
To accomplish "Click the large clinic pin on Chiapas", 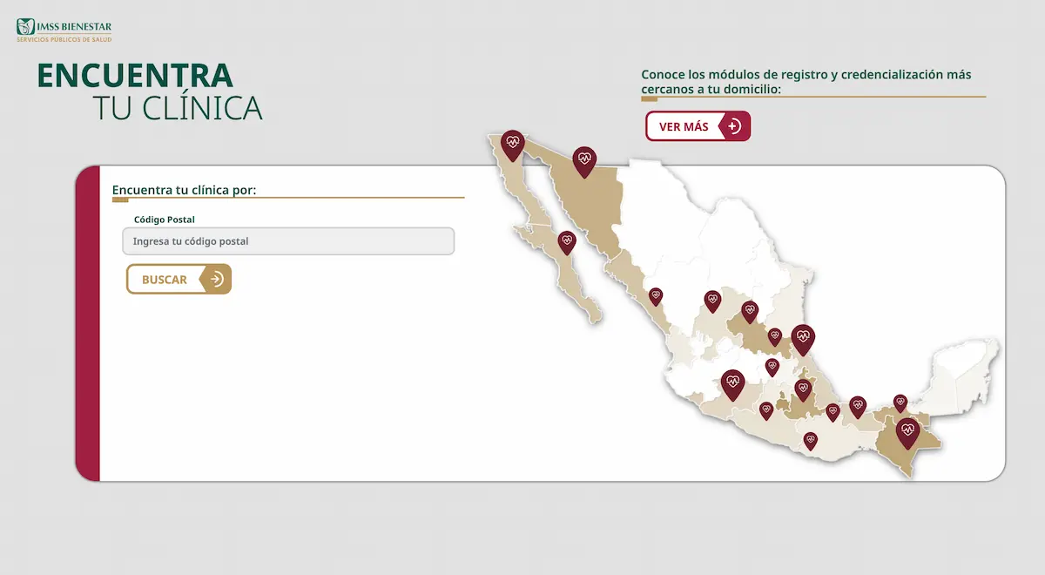I will point(909,429).
